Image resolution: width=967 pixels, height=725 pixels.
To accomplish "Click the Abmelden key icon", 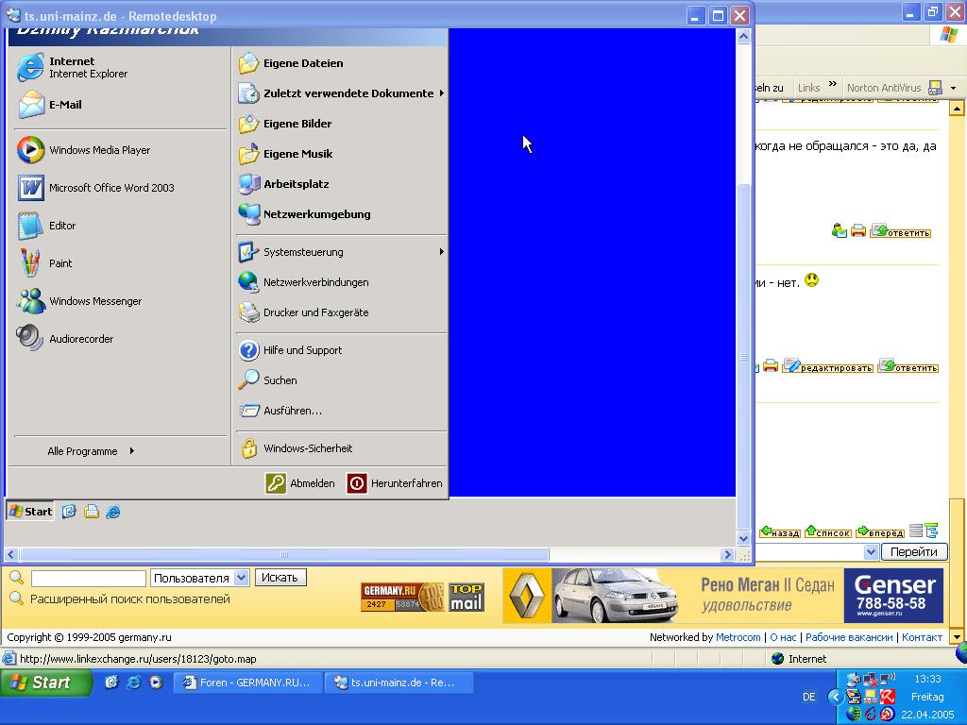I will (276, 483).
